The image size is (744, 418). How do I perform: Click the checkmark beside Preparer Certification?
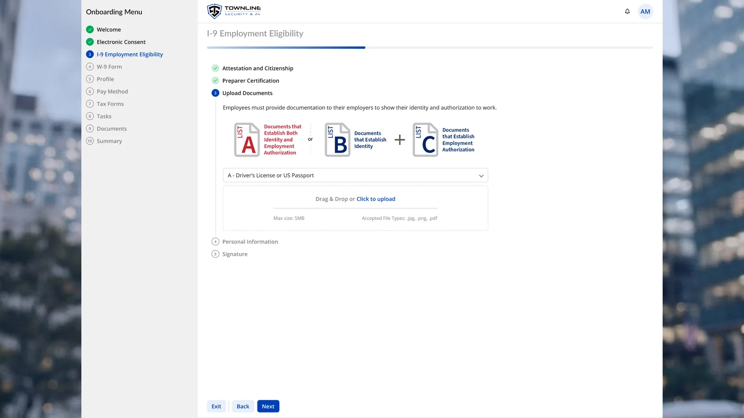click(x=215, y=80)
